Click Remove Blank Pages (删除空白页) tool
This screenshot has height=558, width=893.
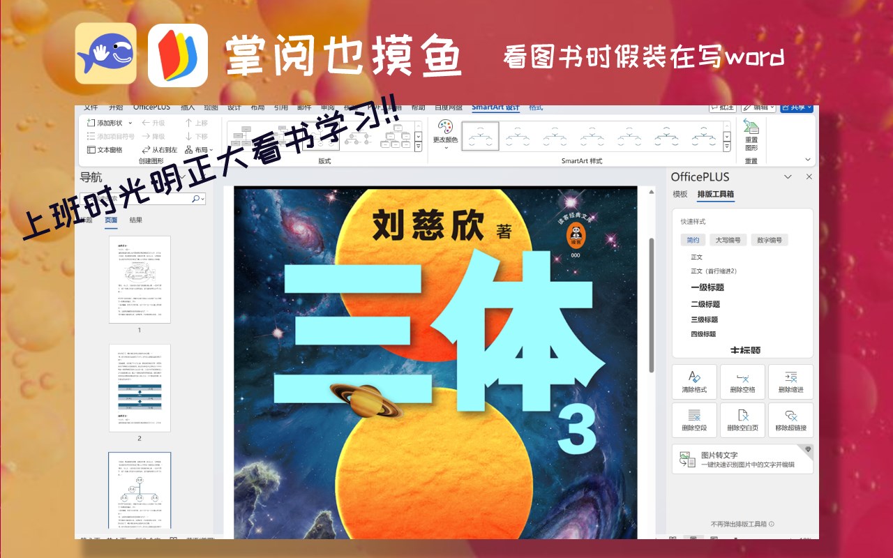(x=742, y=420)
